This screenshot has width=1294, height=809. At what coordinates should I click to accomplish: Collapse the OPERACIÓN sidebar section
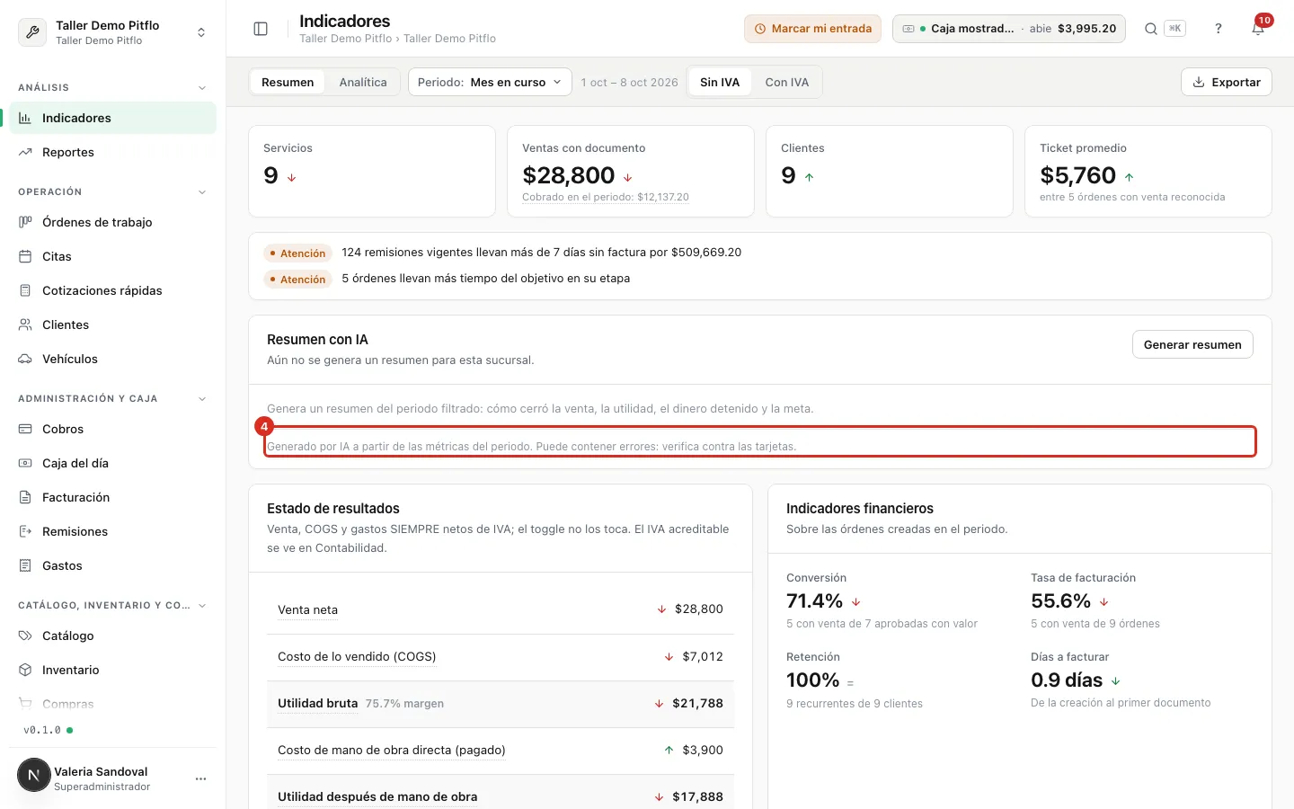[202, 191]
